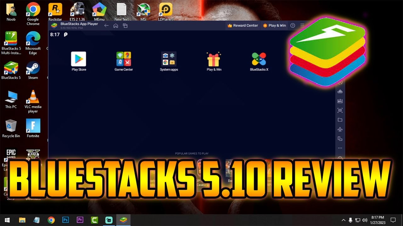The width and height of the screenshot is (403, 226).
Task: Select the Recycle Bin icon
Action: click(11, 129)
